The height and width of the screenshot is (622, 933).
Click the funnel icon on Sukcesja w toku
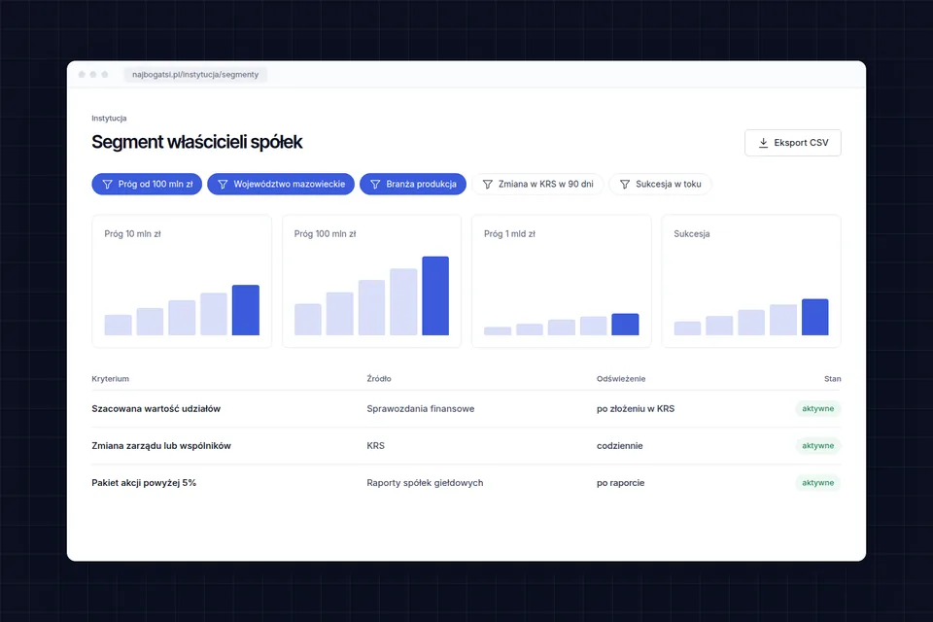click(x=625, y=185)
